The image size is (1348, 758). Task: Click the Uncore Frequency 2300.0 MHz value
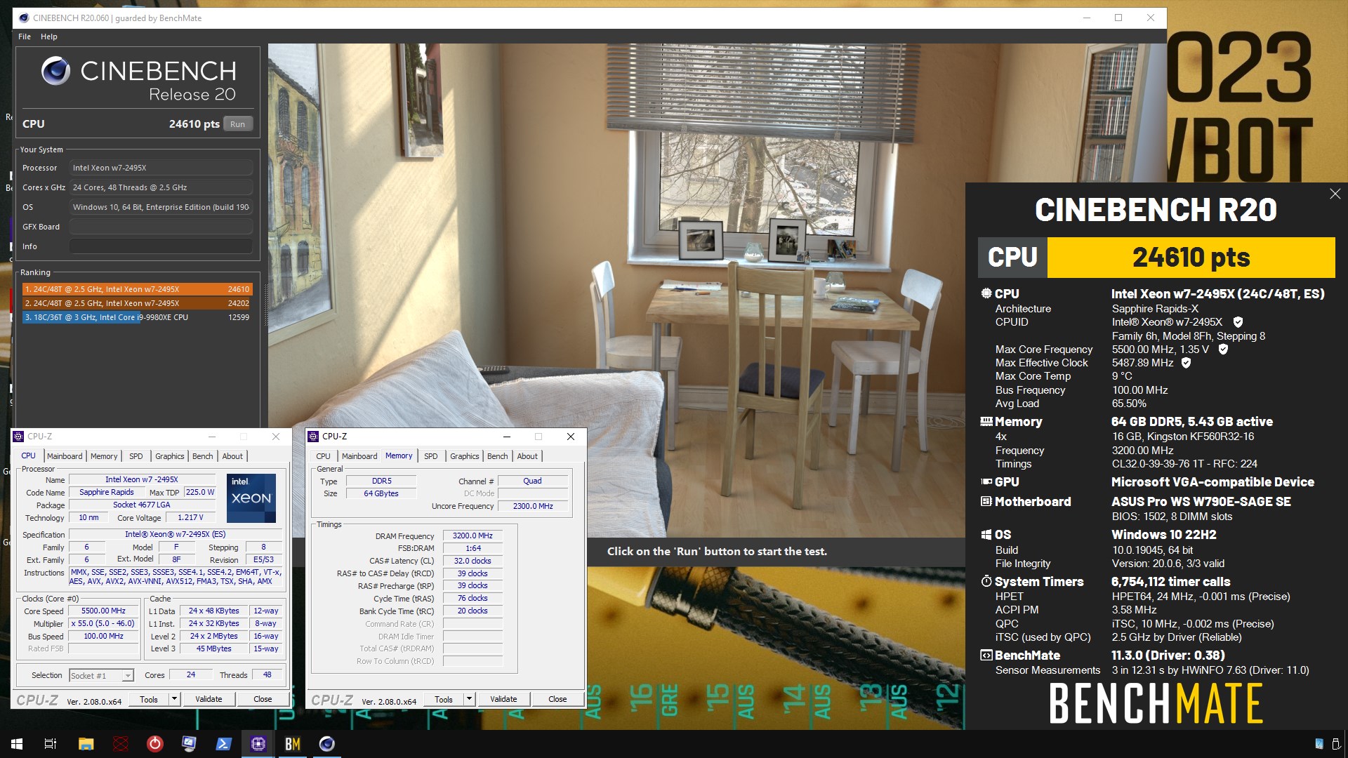tap(533, 506)
